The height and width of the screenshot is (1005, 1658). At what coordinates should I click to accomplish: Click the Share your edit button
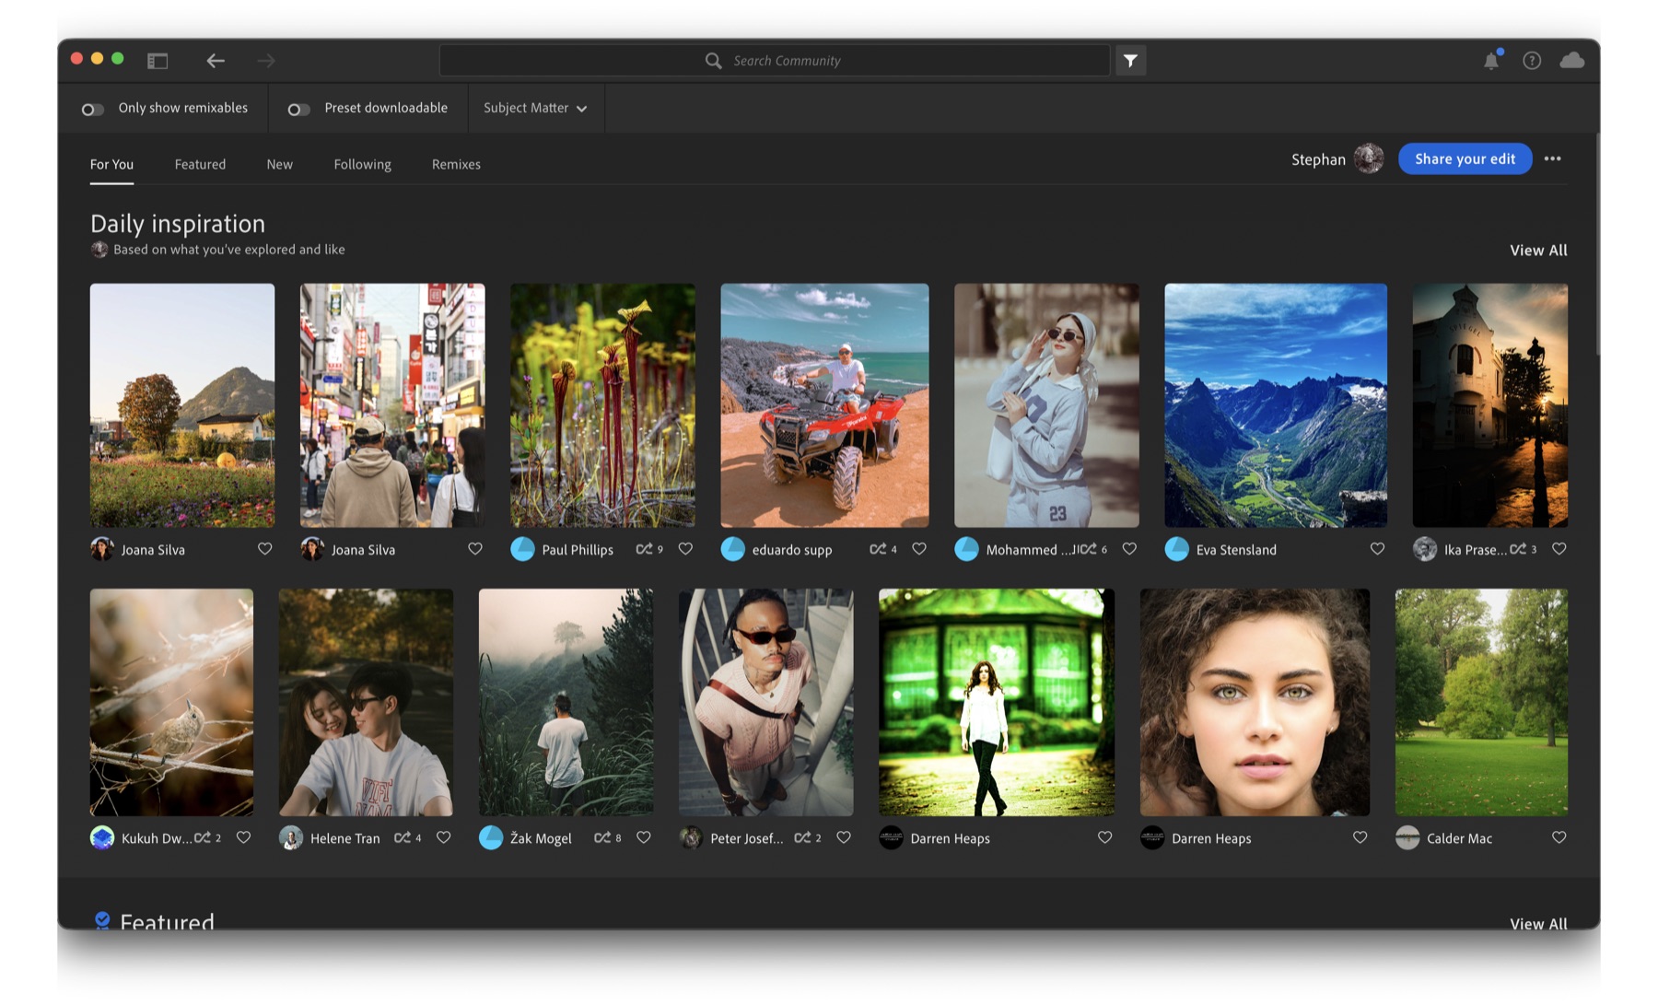click(1465, 158)
